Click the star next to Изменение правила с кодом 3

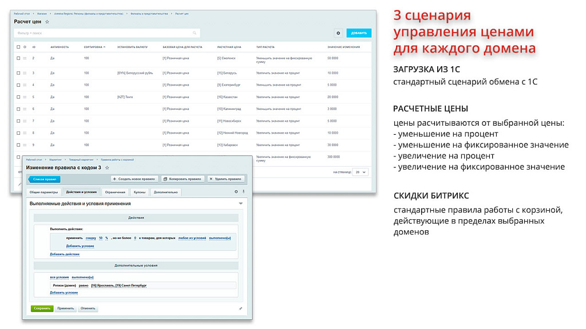(106, 167)
